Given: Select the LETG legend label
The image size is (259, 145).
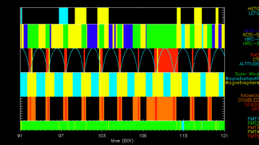Looking at the screenshot, I should pos(253,13).
